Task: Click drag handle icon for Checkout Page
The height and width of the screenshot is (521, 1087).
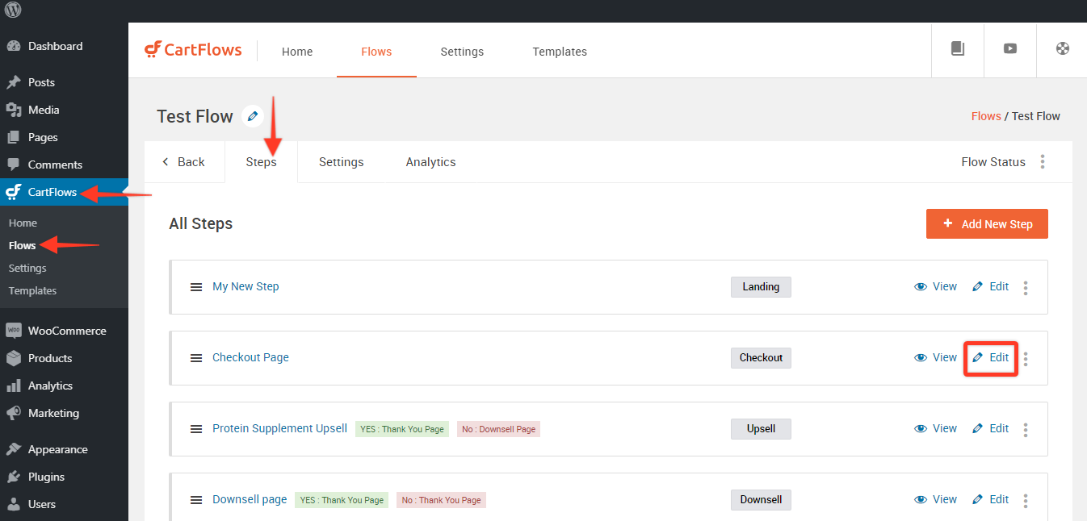Action: [x=196, y=358]
